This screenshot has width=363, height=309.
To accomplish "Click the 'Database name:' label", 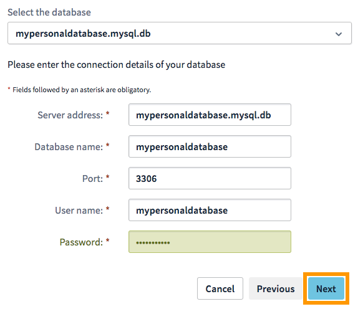I will click(69, 147).
